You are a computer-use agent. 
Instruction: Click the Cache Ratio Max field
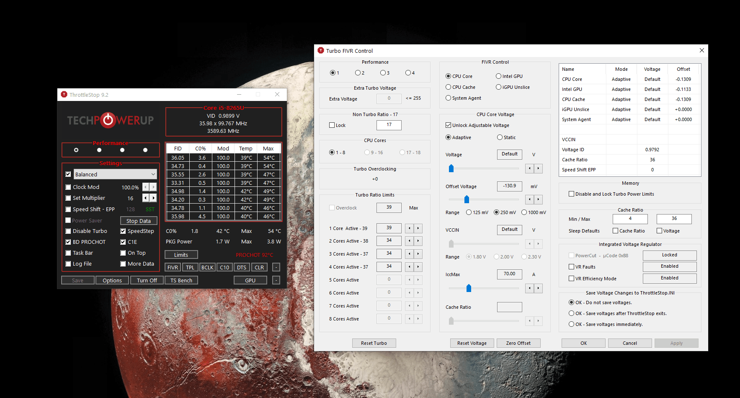(x=674, y=219)
